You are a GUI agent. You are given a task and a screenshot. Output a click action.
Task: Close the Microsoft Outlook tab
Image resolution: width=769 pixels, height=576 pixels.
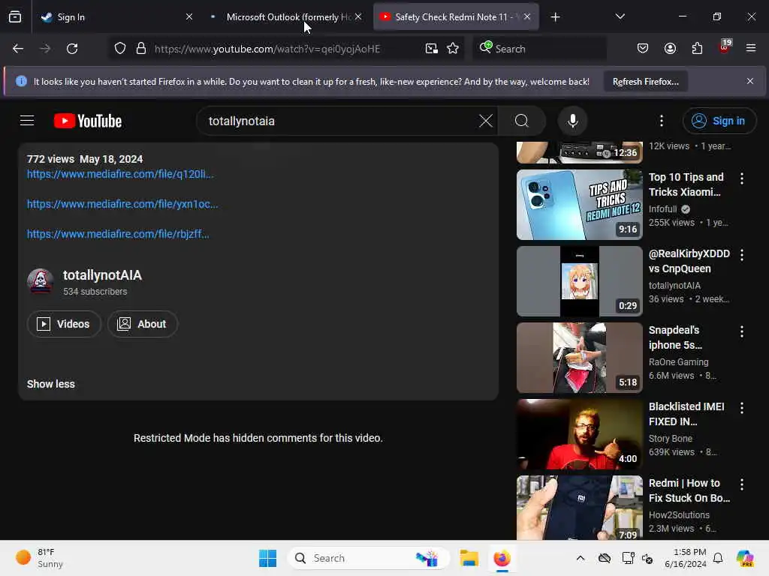(358, 16)
